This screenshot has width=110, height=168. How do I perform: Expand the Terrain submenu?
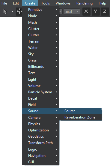tap(41, 41)
